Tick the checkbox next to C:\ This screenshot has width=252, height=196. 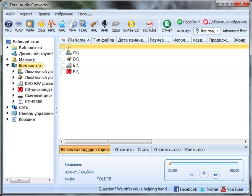click(63, 53)
